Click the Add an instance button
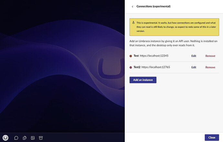 tap(143, 80)
